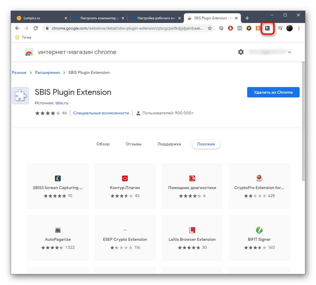Click the SBIS plugin star rating
This screenshot has width=316, height=285.
48,113
